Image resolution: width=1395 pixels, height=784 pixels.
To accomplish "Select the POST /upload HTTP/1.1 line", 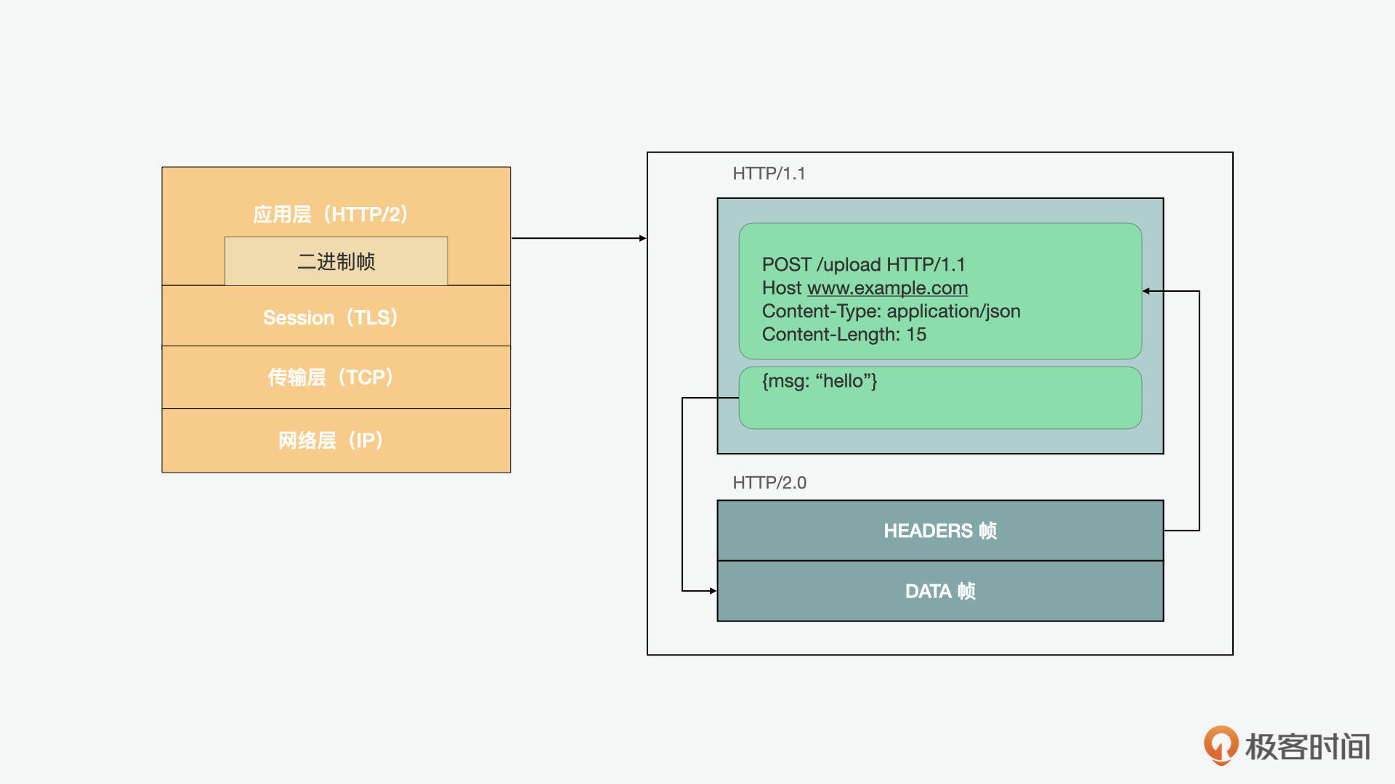I will click(863, 264).
